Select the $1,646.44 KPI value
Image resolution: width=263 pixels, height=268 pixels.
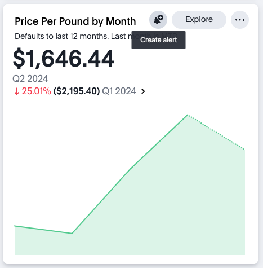click(x=64, y=58)
